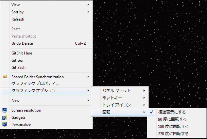Expand arrow next to Sort by
207x139 pixels.
coord(88,12)
